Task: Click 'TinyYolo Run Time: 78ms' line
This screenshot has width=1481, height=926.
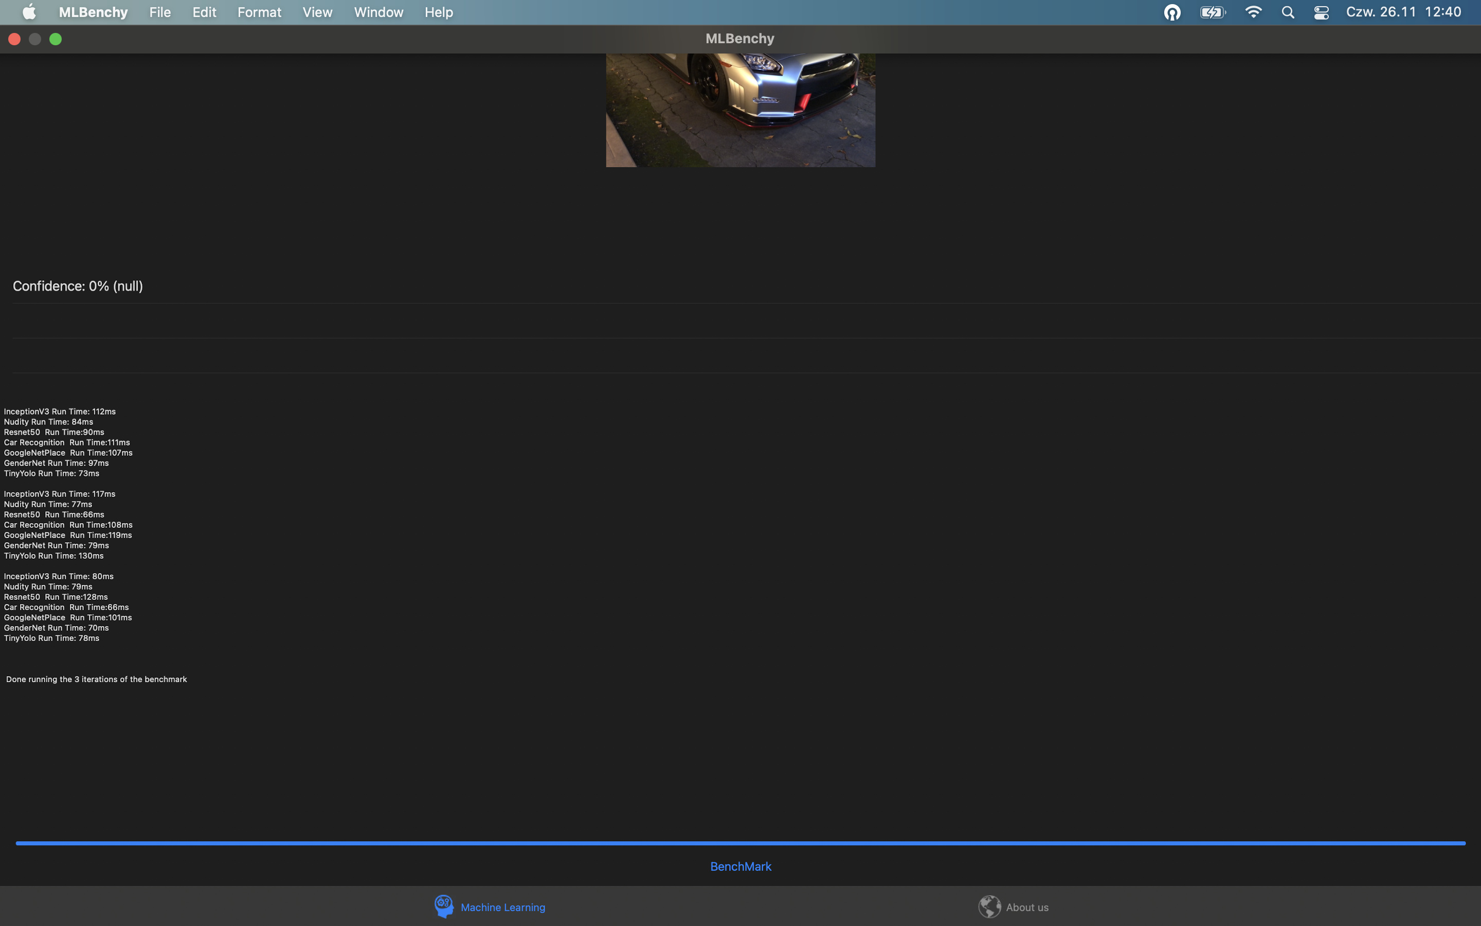Action: 51,638
